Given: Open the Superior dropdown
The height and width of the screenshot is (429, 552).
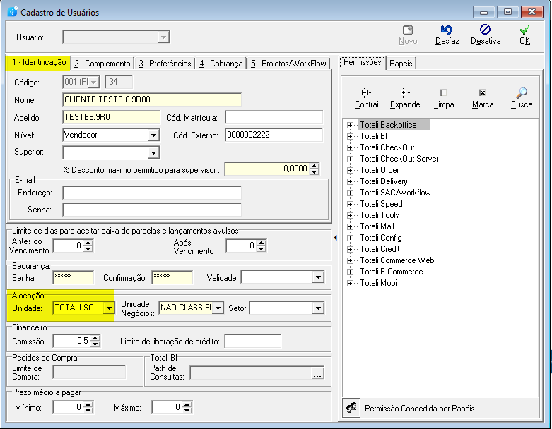Looking at the screenshot, I should tap(153, 153).
